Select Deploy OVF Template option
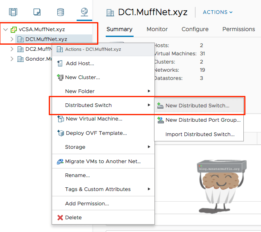261x232 pixels. tap(96, 133)
